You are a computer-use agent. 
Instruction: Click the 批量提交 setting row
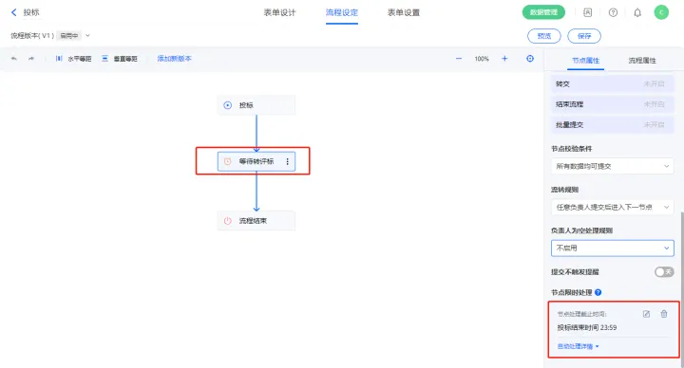tap(613, 125)
